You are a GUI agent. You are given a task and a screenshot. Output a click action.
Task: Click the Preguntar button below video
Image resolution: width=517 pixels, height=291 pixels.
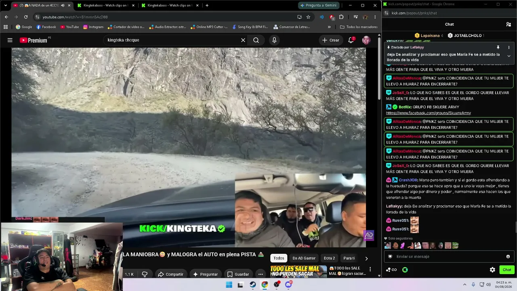coord(205,274)
